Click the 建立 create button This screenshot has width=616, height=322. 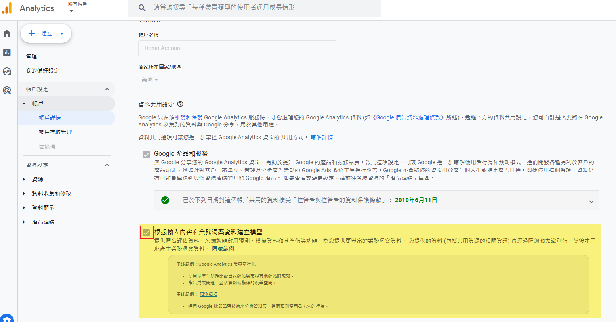coord(46,34)
